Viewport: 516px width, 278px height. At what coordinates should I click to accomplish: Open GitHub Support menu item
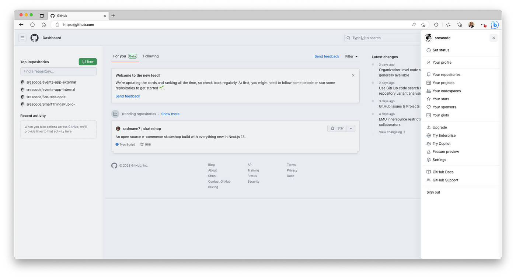pyautogui.click(x=460, y=180)
